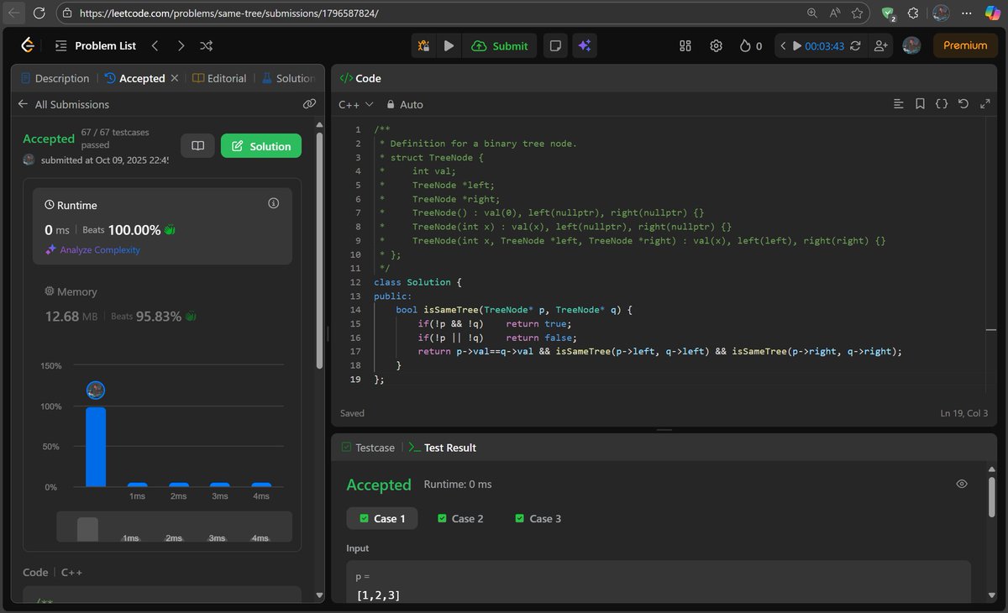
Task: Switch to the Testcase tab
Action: [x=368, y=448]
